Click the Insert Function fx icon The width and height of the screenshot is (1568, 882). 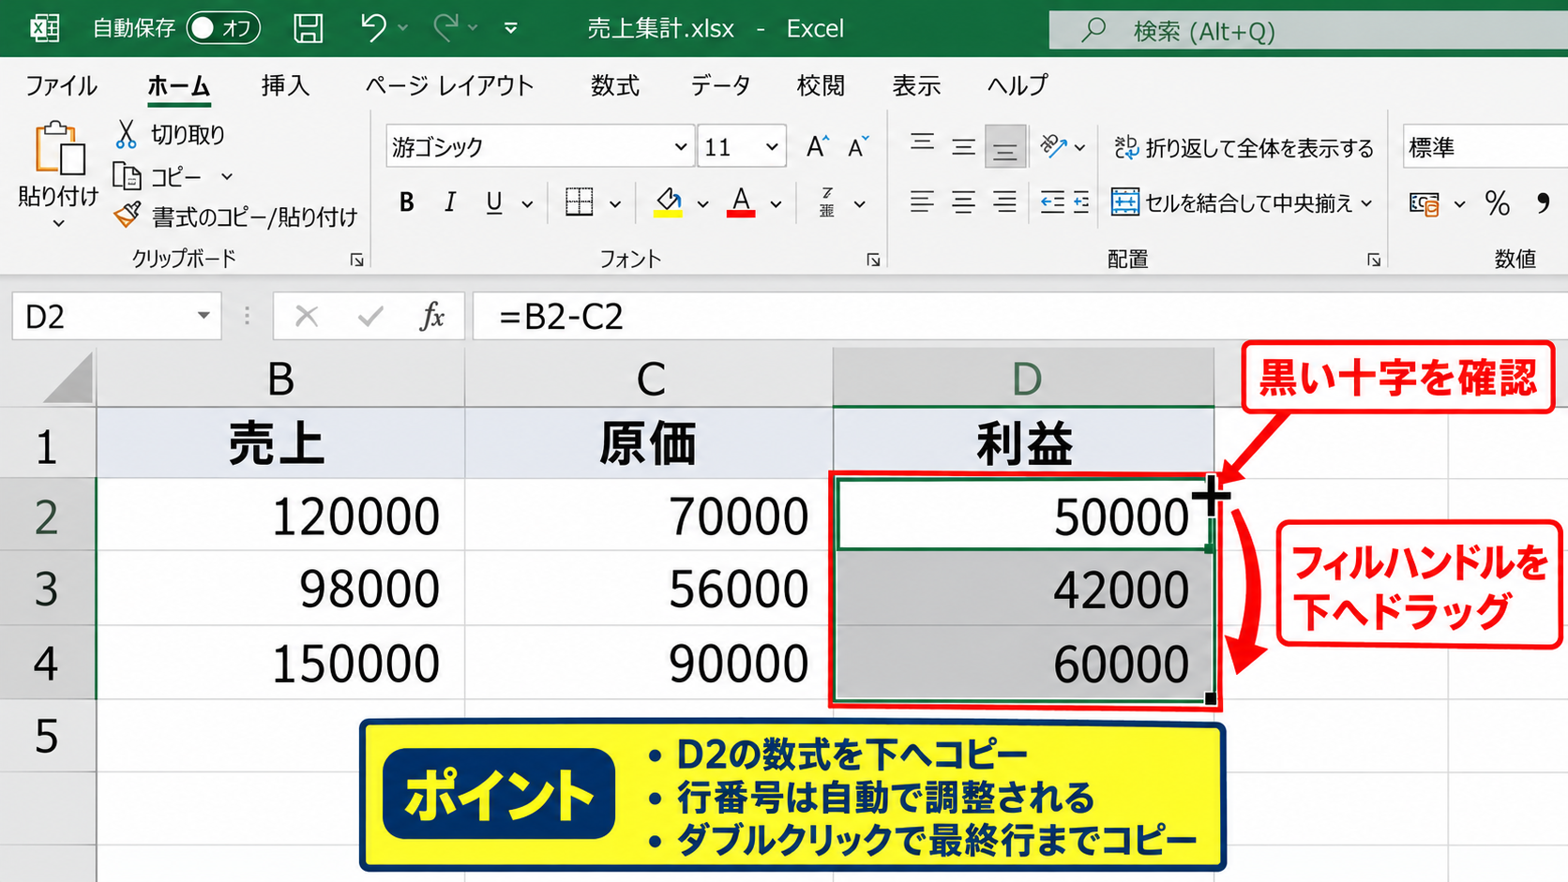[x=431, y=316]
